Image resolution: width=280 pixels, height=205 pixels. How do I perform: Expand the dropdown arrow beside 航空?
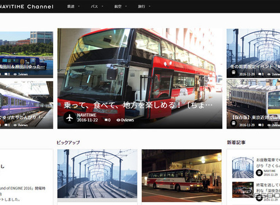pos(126,6)
